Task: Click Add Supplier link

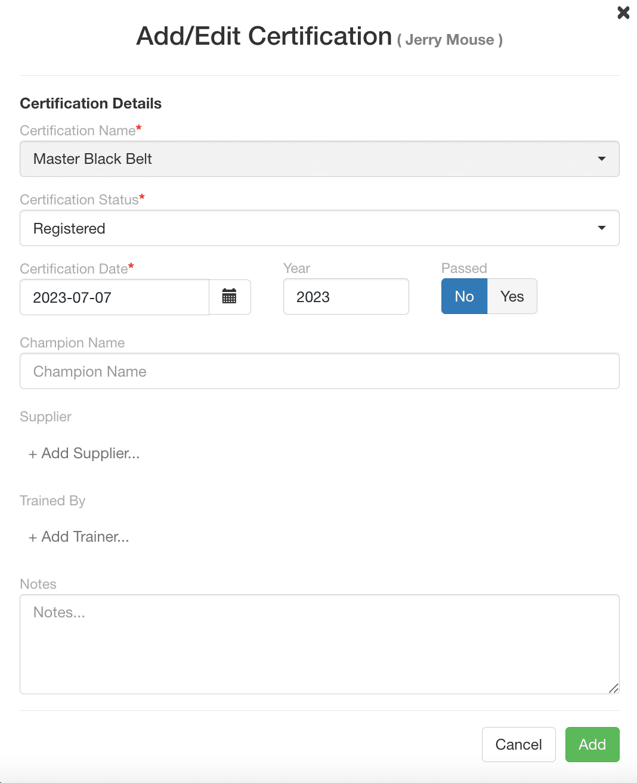Action: [84, 453]
